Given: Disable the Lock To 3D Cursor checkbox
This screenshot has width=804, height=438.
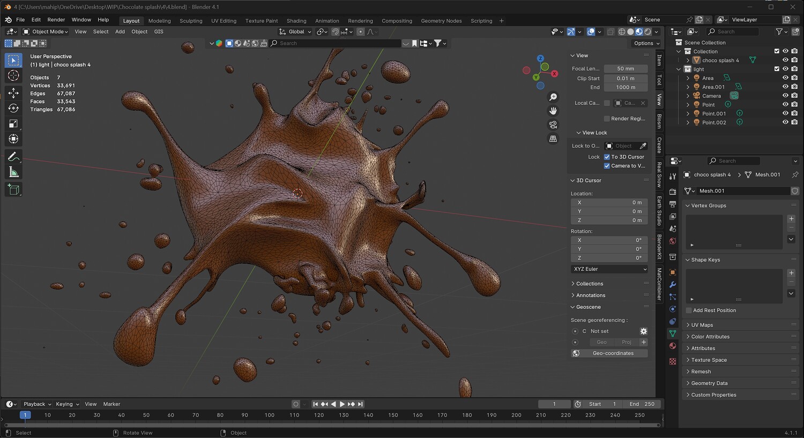Looking at the screenshot, I should point(607,157).
